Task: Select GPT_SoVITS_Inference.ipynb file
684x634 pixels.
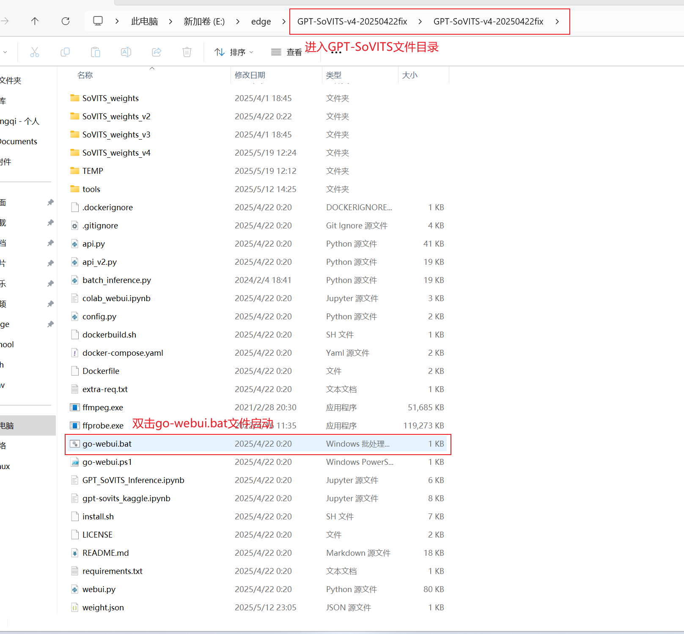Action: pos(133,480)
